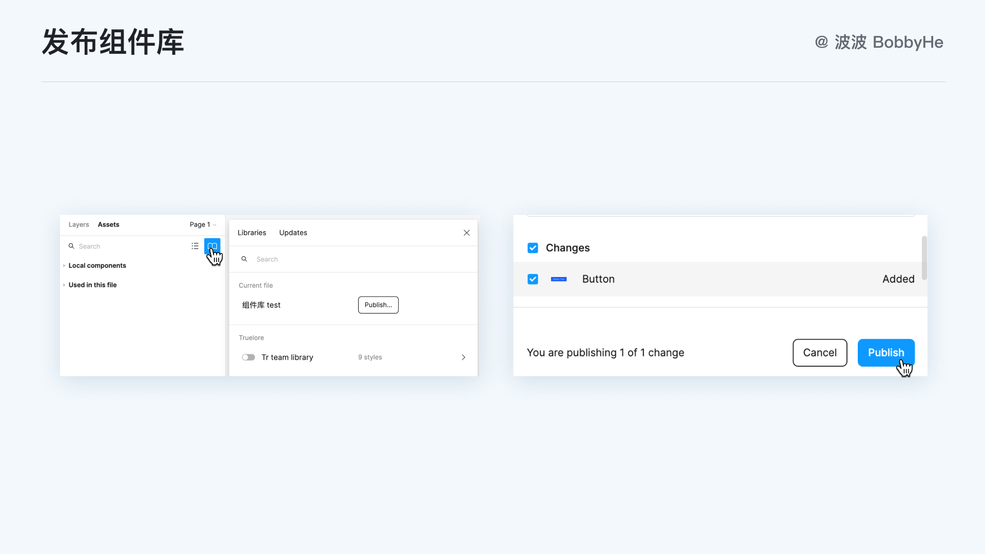The height and width of the screenshot is (554, 985).
Task: Expand the Used in this file section
Action: 64,285
